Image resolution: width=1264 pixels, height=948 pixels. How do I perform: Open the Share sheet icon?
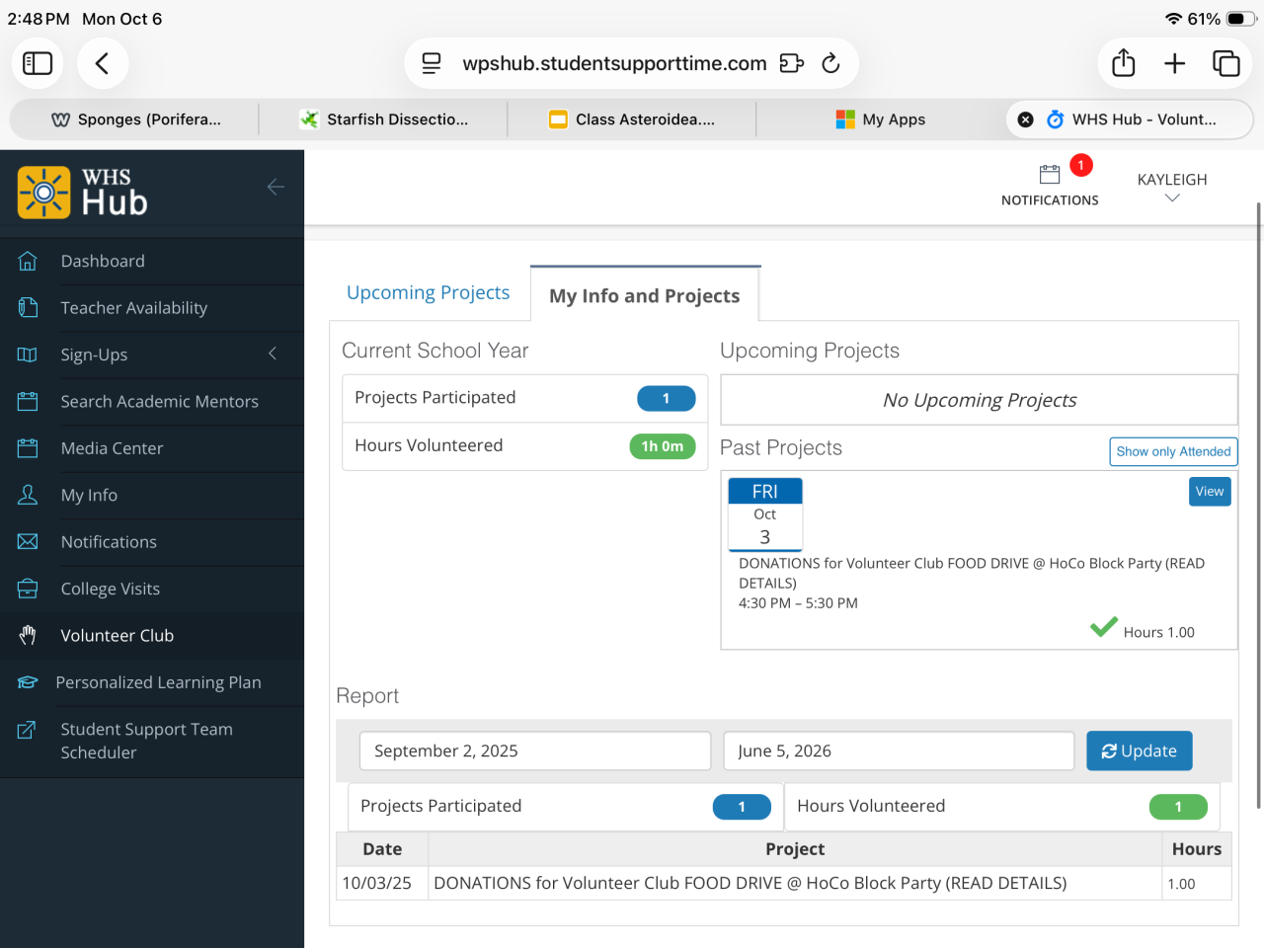click(1124, 63)
